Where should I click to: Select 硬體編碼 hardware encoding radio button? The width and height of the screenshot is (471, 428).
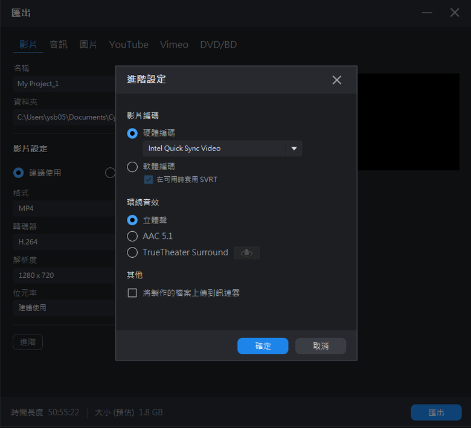[x=132, y=133]
